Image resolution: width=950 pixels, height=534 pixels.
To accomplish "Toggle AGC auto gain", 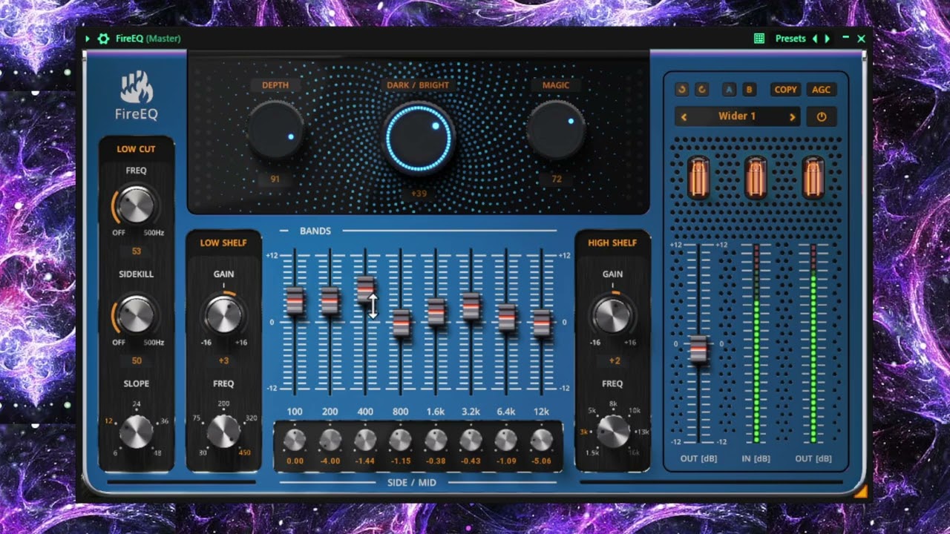I will [821, 90].
